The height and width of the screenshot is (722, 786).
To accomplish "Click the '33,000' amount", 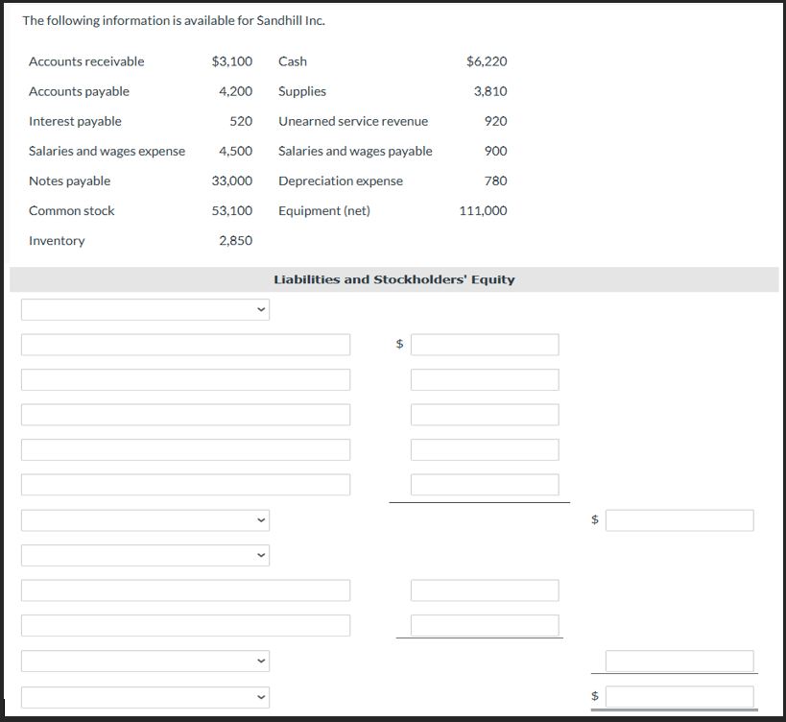I will click(232, 181).
